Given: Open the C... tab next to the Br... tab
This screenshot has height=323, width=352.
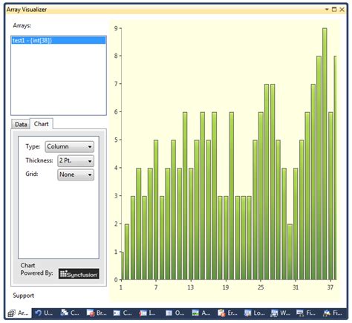Looking at the screenshot, I should click(123, 313).
